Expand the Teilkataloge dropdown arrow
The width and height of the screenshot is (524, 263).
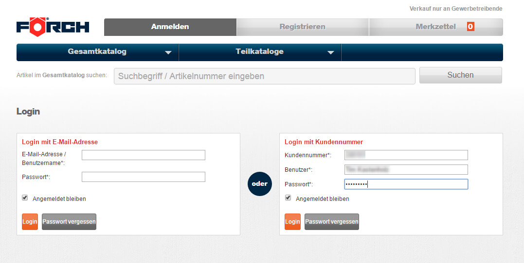point(331,52)
